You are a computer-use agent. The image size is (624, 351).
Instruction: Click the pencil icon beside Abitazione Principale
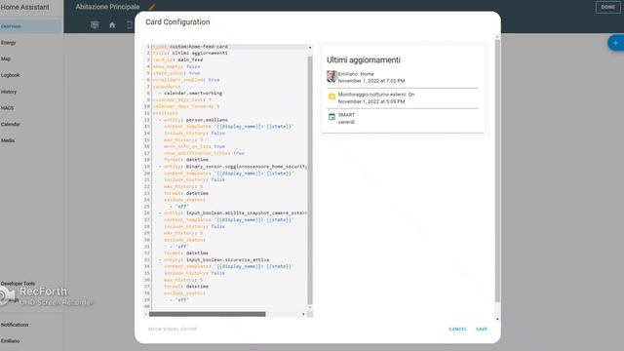click(x=152, y=7)
